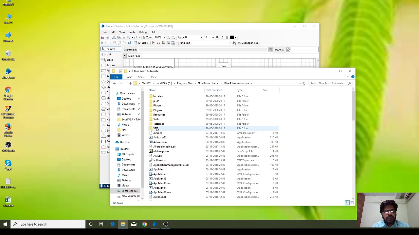Image resolution: width=419 pixels, height=235 pixels.
Task: Open File menu in Process Studio
Action: (x=105, y=32)
